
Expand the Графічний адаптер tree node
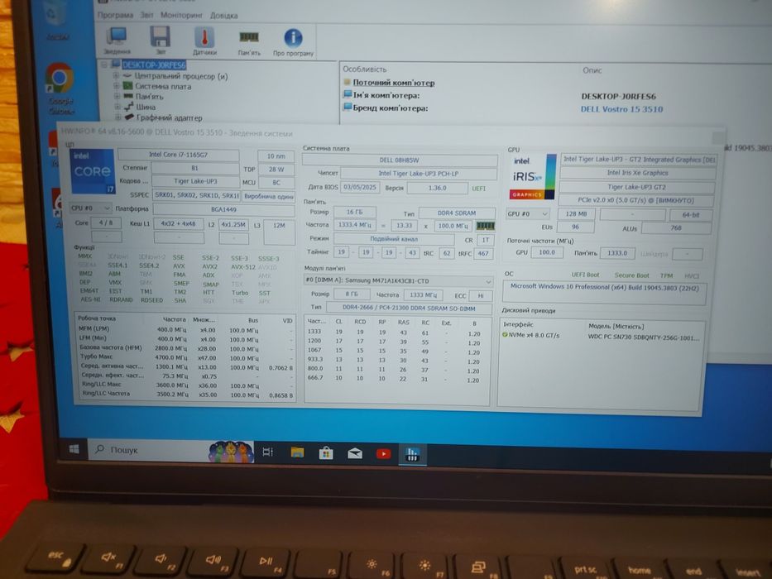point(118,117)
